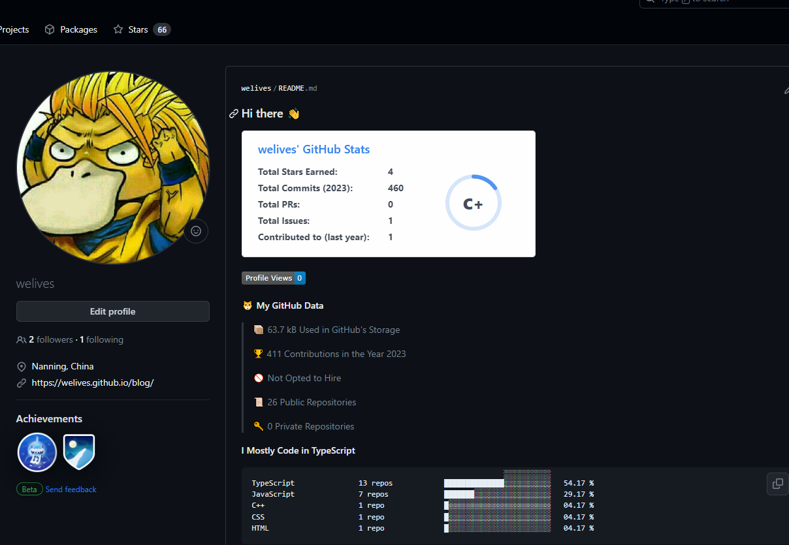This screenshot has height=545, width=789.
Task: Open the Send feedback link
Action: coord(71,490)
